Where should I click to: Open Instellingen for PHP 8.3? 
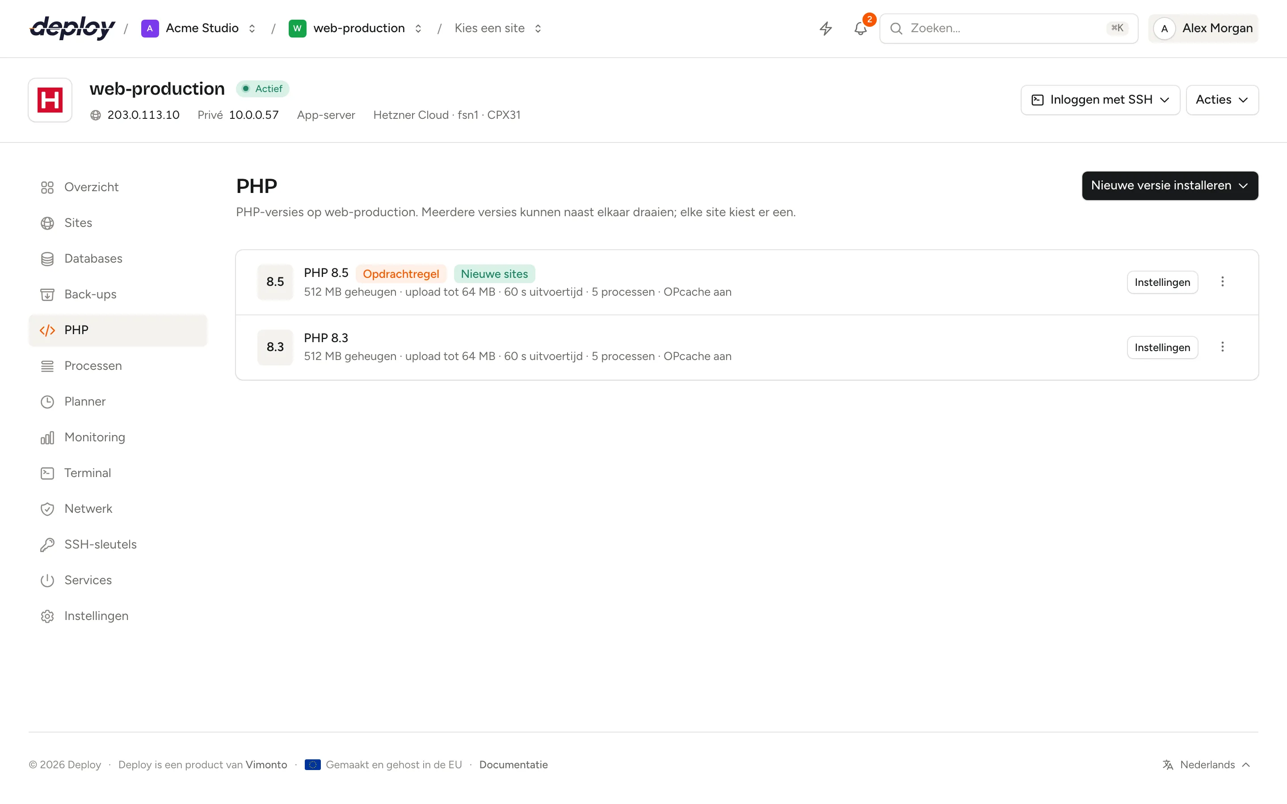coord(1162,348)
